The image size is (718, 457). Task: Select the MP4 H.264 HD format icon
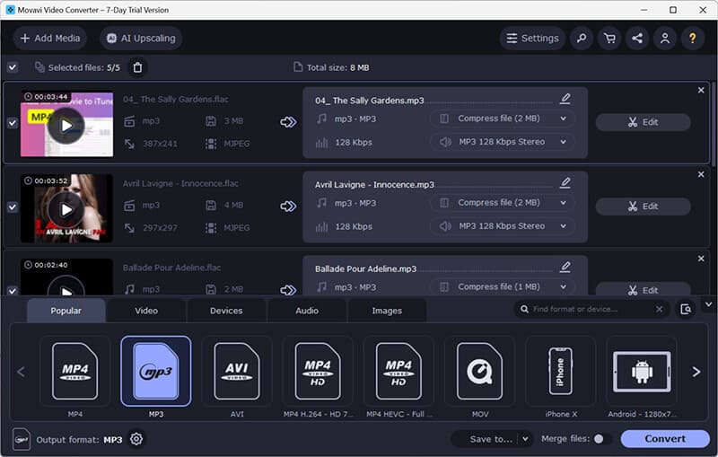[x=318, y=372]
